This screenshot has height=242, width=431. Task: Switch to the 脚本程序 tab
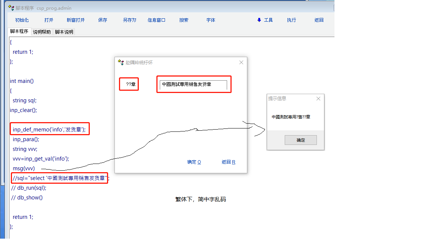[x=19, y=32]
